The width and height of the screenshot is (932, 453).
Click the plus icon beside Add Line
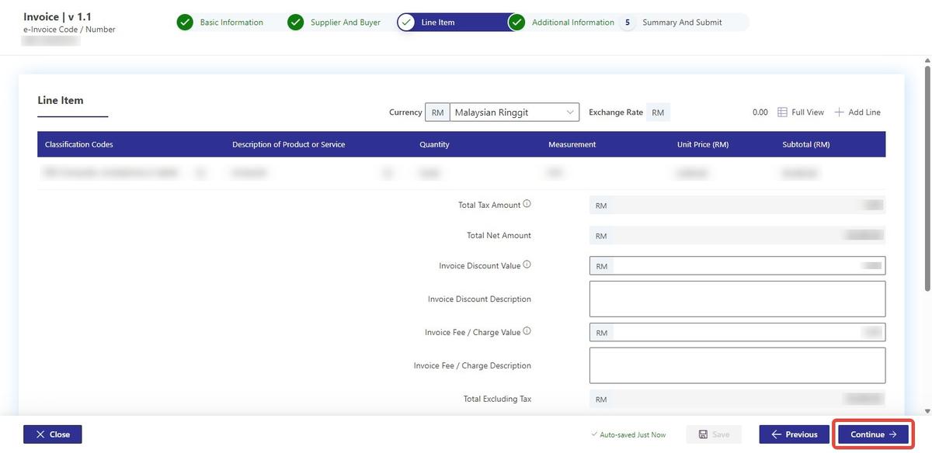(x=839, y=112)
